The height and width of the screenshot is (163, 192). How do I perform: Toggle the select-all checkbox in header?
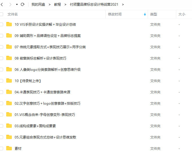[1, 14]
